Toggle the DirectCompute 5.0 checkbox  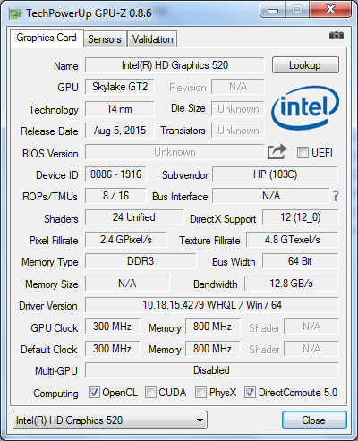[250, 393]
